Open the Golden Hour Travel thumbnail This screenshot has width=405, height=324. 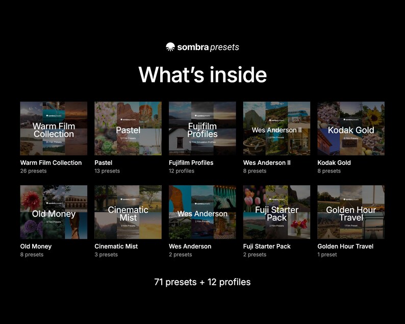[351, 212]
